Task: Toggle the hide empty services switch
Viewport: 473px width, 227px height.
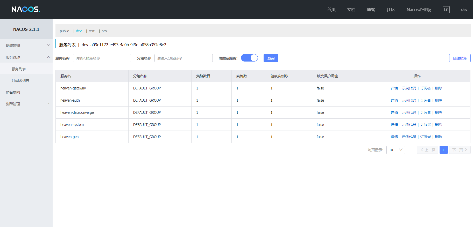Action: pos(249,58)
